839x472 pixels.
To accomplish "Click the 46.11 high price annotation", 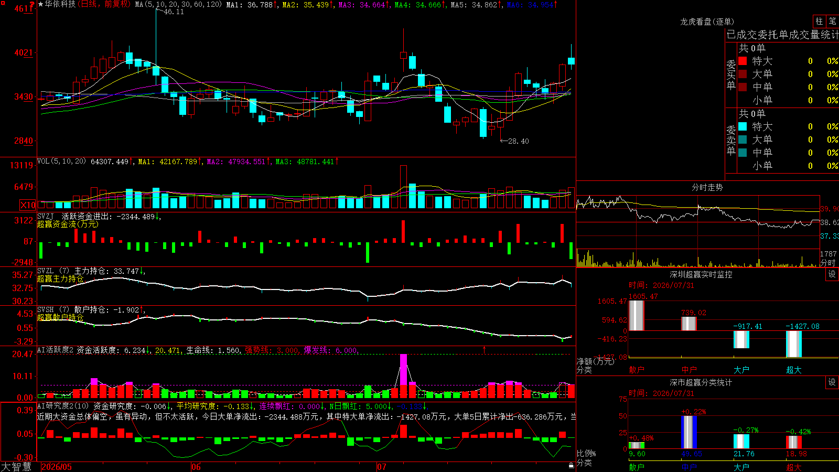I will (174, 12).
